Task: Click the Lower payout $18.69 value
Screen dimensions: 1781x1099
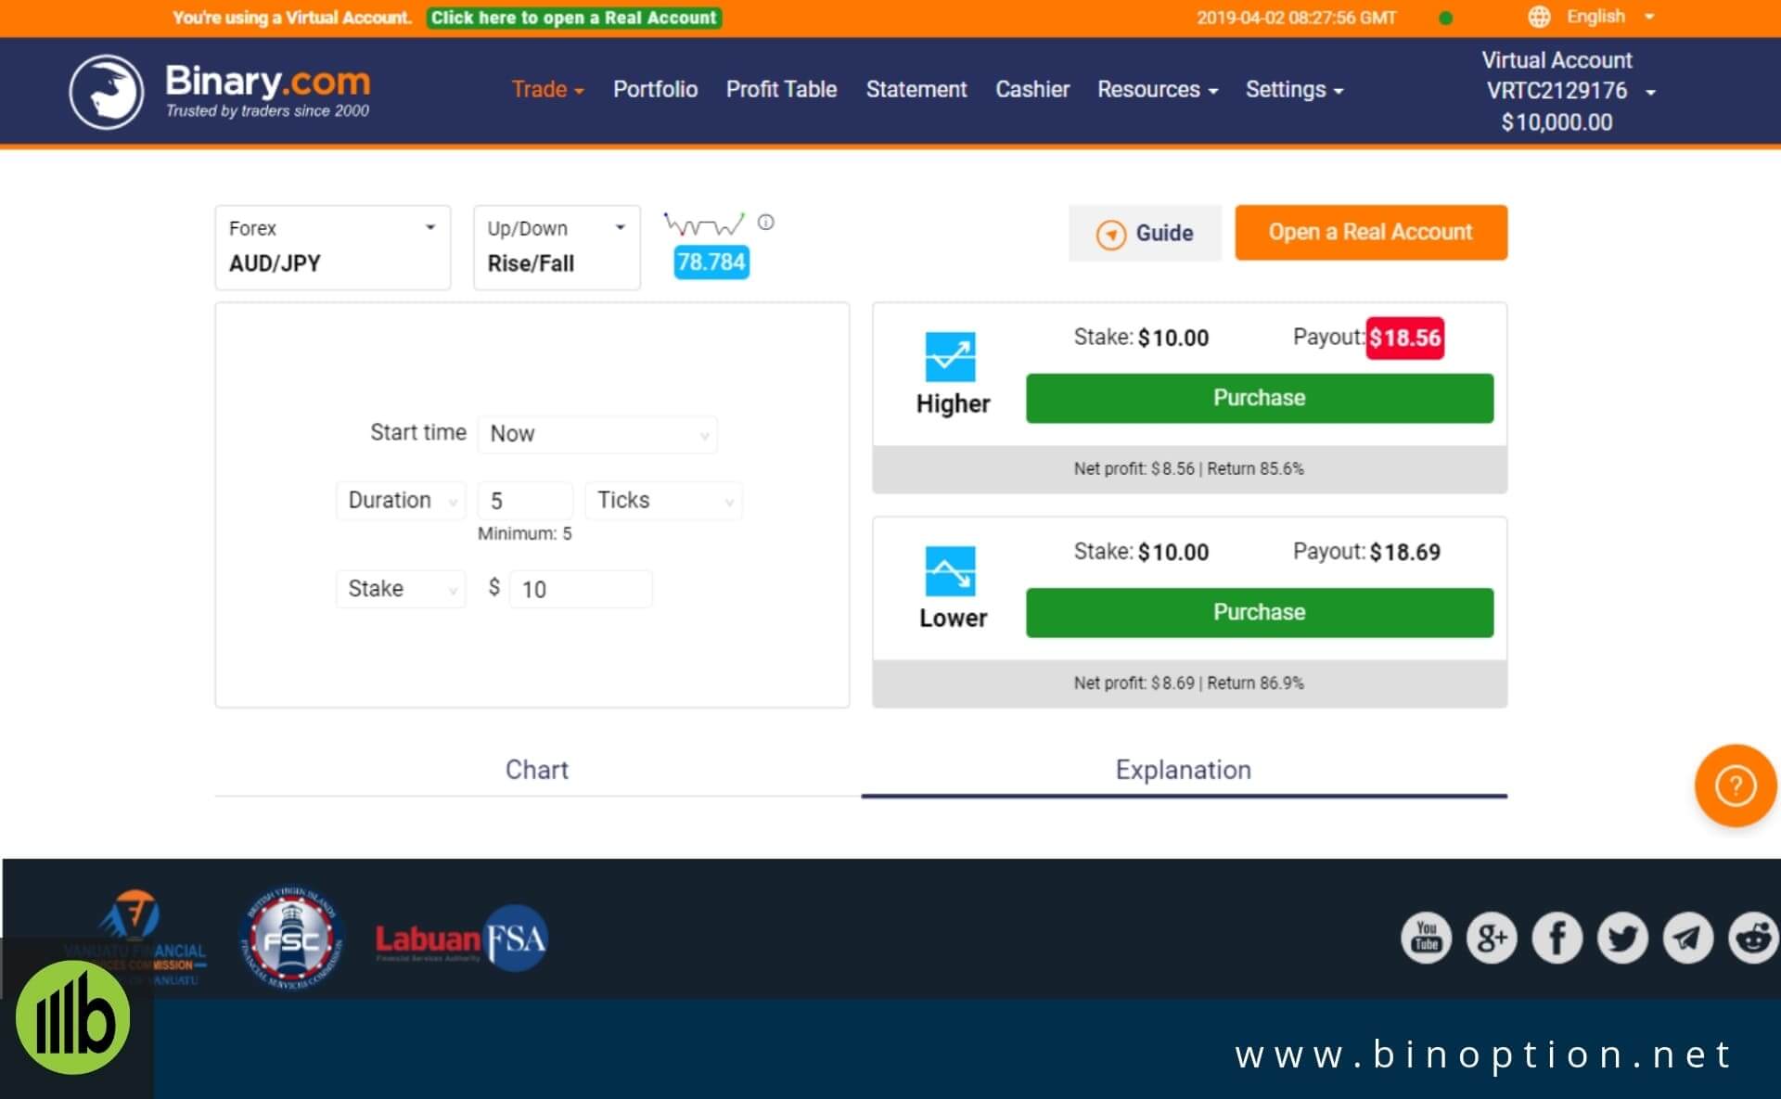Action: tap(1404, 553)
